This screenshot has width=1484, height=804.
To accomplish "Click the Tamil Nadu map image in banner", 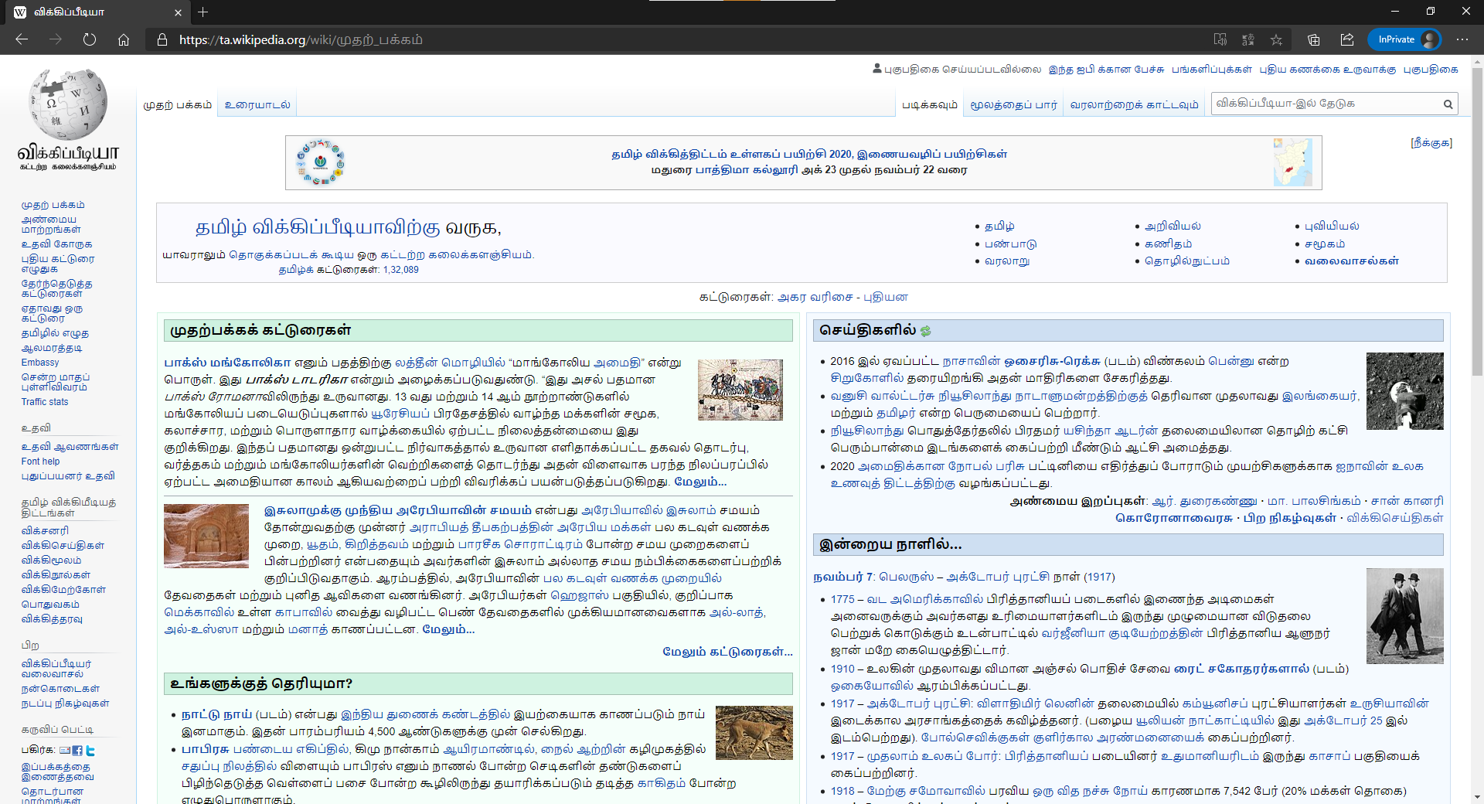I will [1293, 162].
